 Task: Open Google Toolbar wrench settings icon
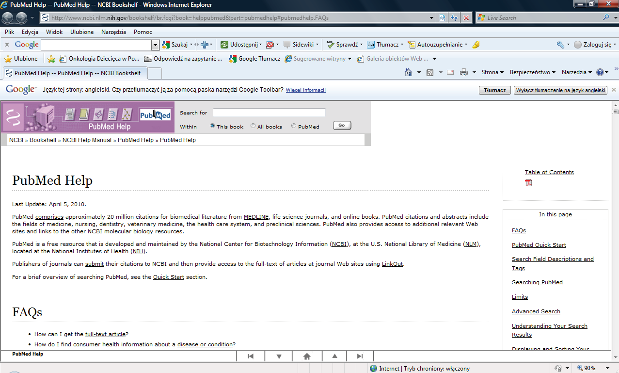(560, 45)
